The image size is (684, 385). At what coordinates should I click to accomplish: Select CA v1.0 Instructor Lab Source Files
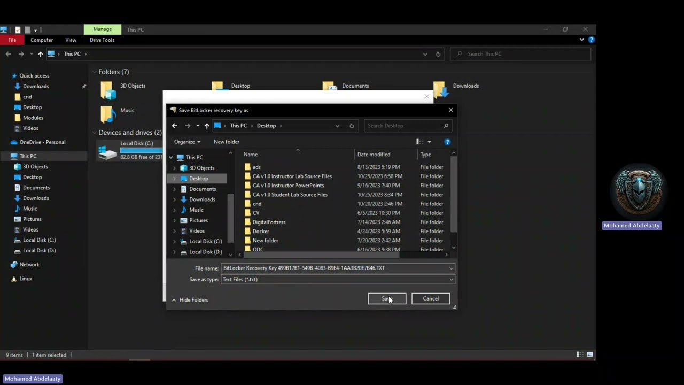point(292,176)
